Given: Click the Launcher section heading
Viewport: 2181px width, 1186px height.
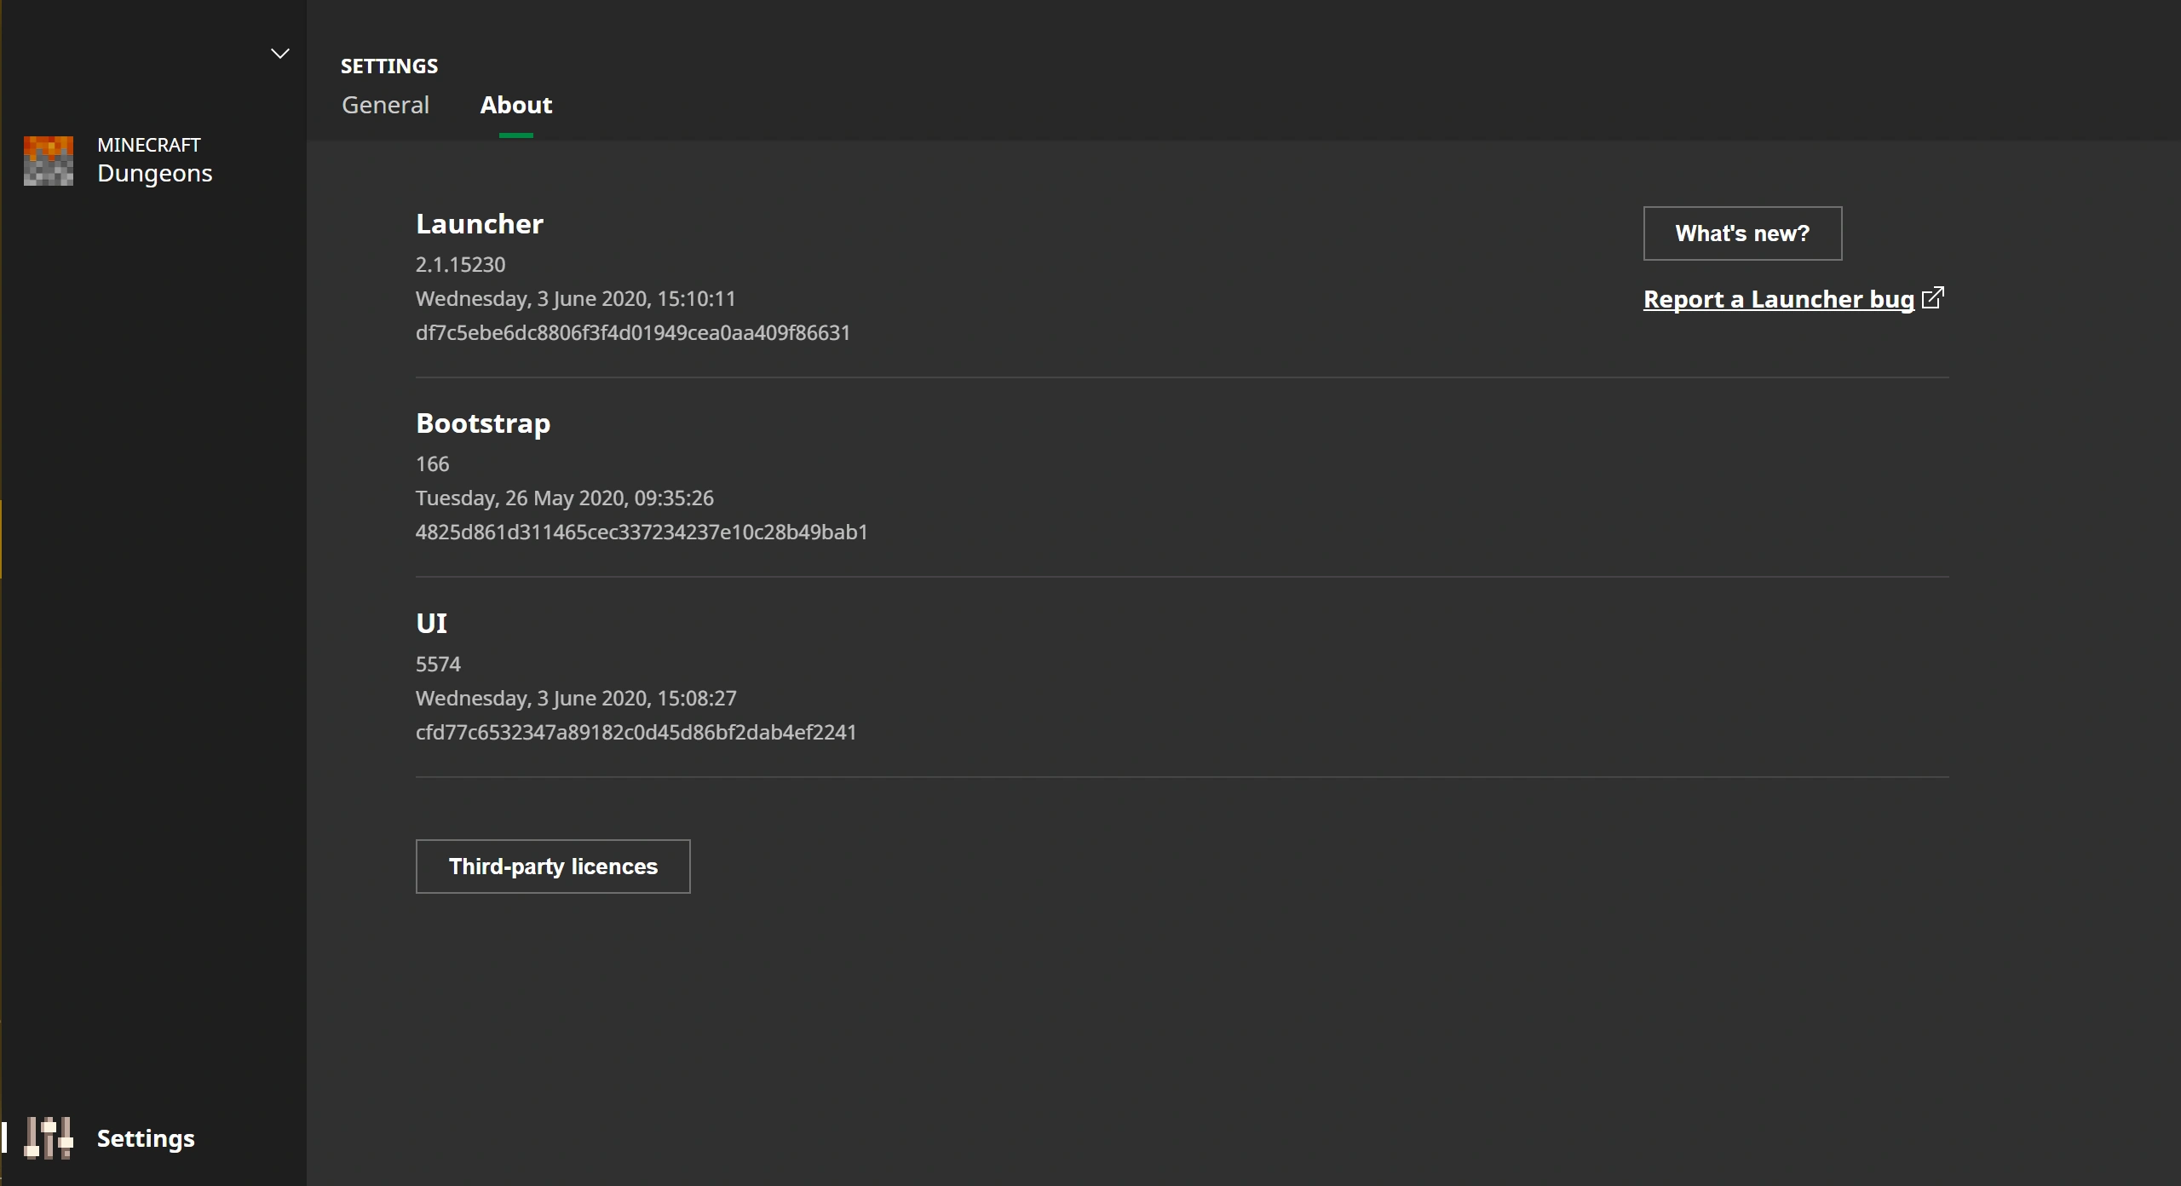Looking at the screenshot, I should pos(479,223).
